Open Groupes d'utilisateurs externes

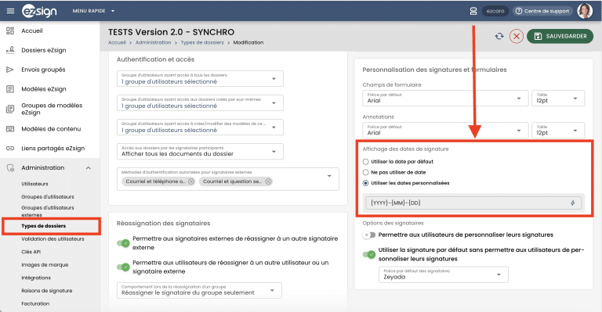48,211
